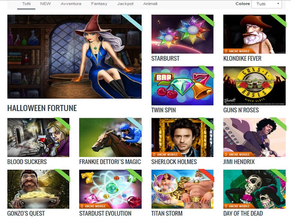This screenshot has width=291, height=219.
Task: Click the Titan Storm title link
Action: [x=167, y=213]
